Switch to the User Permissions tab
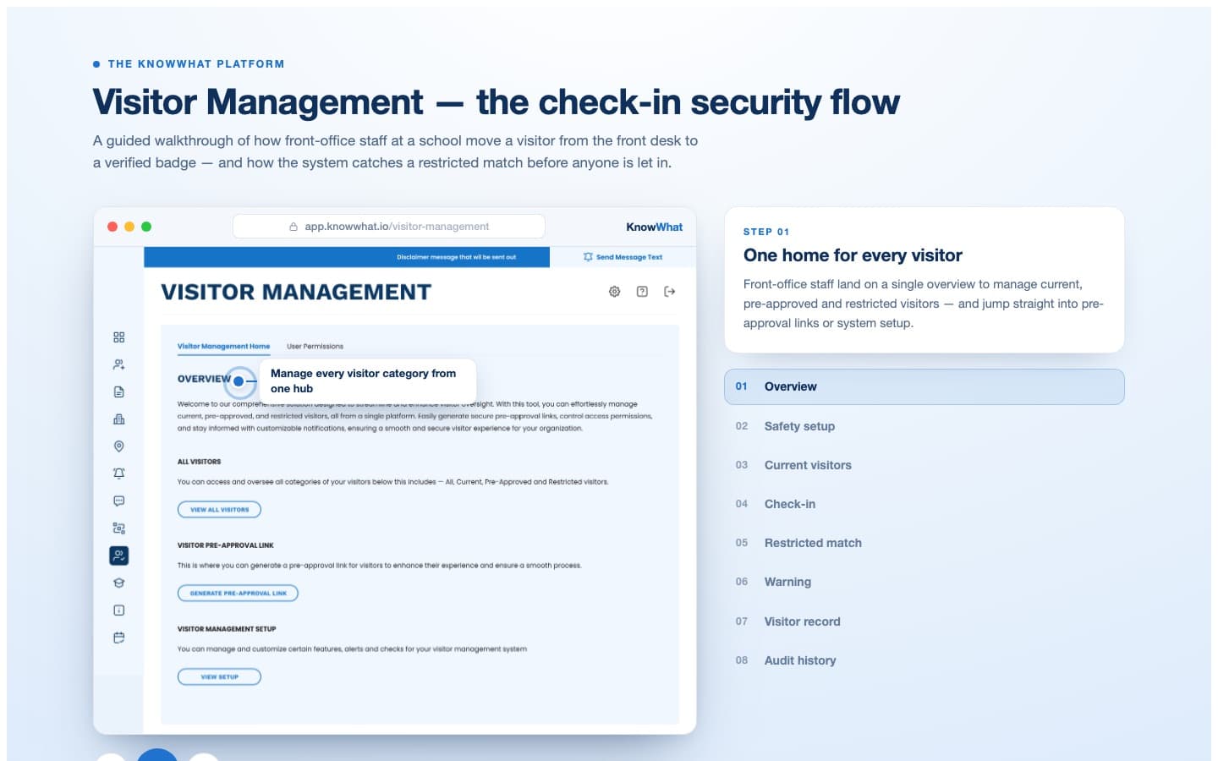 [315, 347]
